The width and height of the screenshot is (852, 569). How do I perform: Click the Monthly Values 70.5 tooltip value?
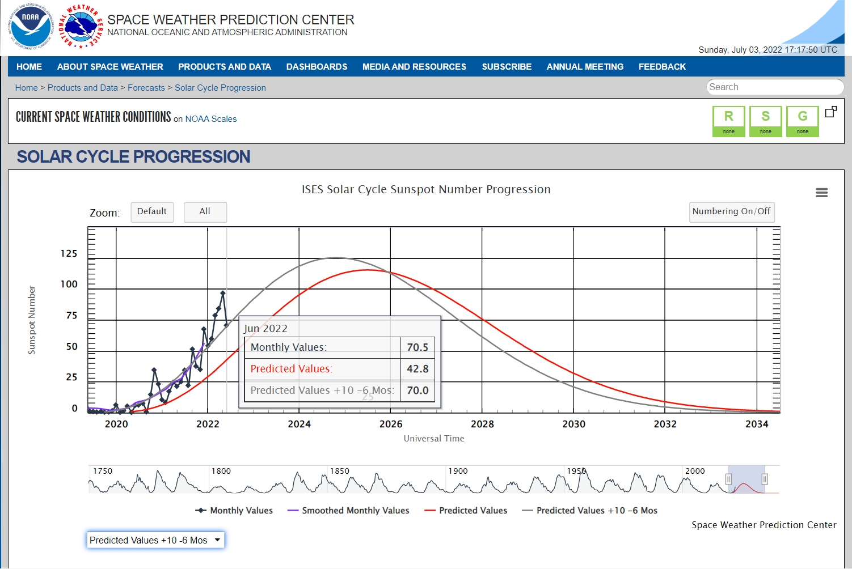click(417, 347)
